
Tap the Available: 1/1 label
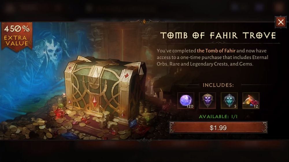[x=218, y=117]
